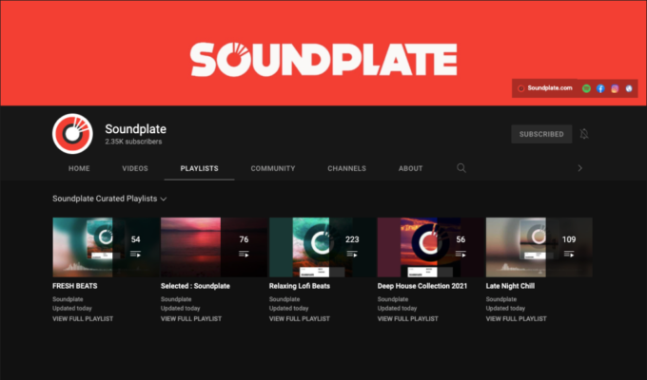Open the Selected : Soundplate thumbnail
Viewport: 647px width, 380px height.
pyautogui.click(x=214, y=247)
